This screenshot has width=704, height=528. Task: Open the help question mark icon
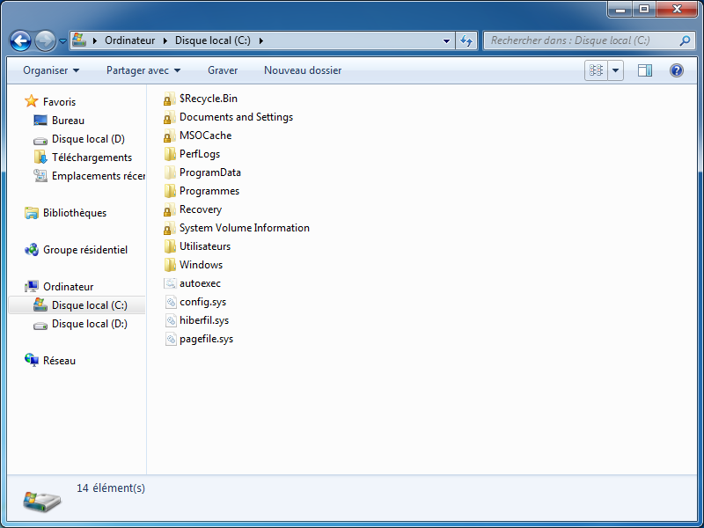click(676, 70)
